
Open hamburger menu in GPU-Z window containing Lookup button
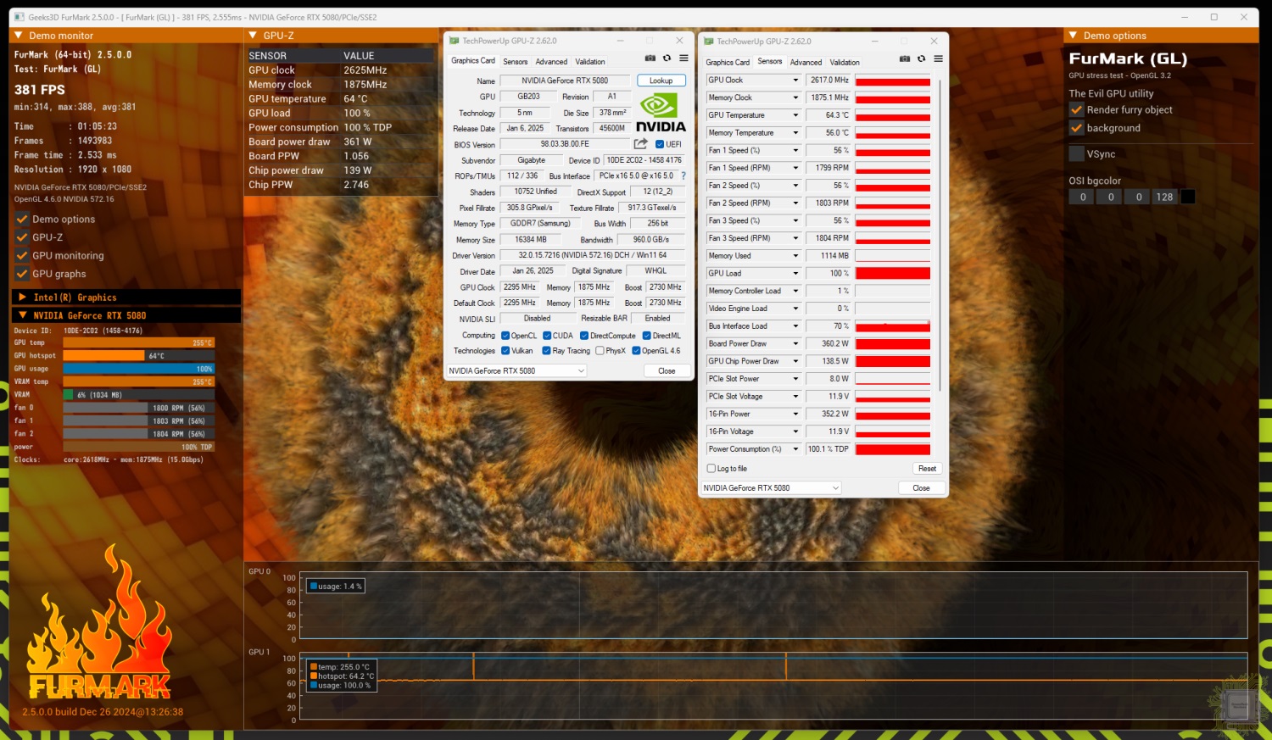pos(683,58)
